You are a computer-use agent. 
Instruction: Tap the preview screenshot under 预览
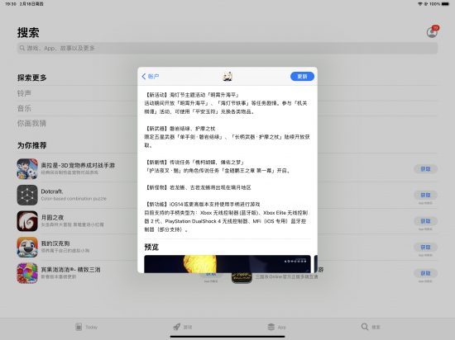click(x=227, y=264)
